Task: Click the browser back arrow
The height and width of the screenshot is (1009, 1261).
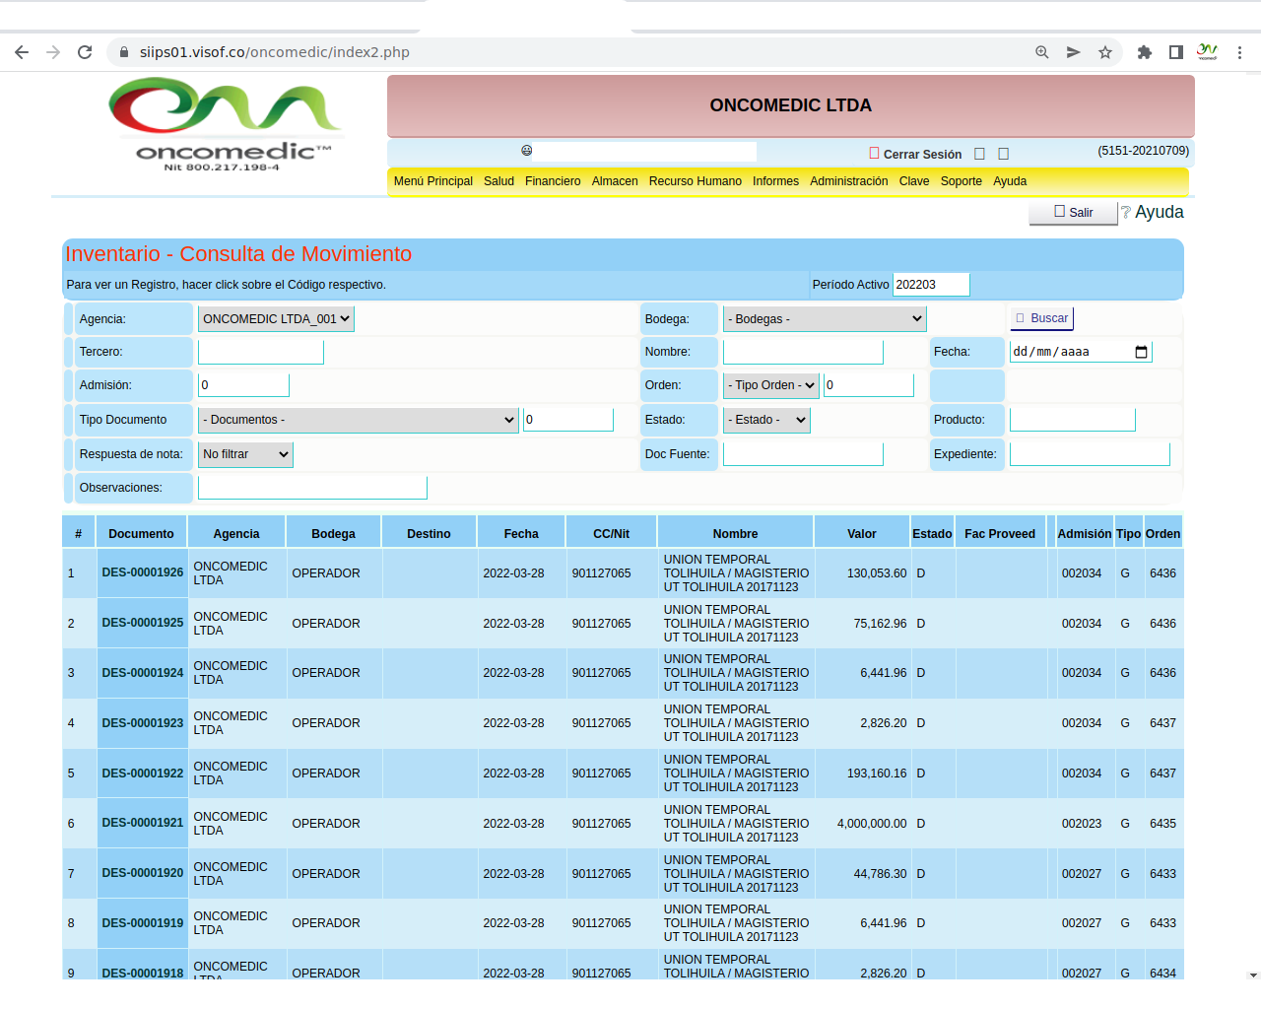Action: tap(22, 52)
